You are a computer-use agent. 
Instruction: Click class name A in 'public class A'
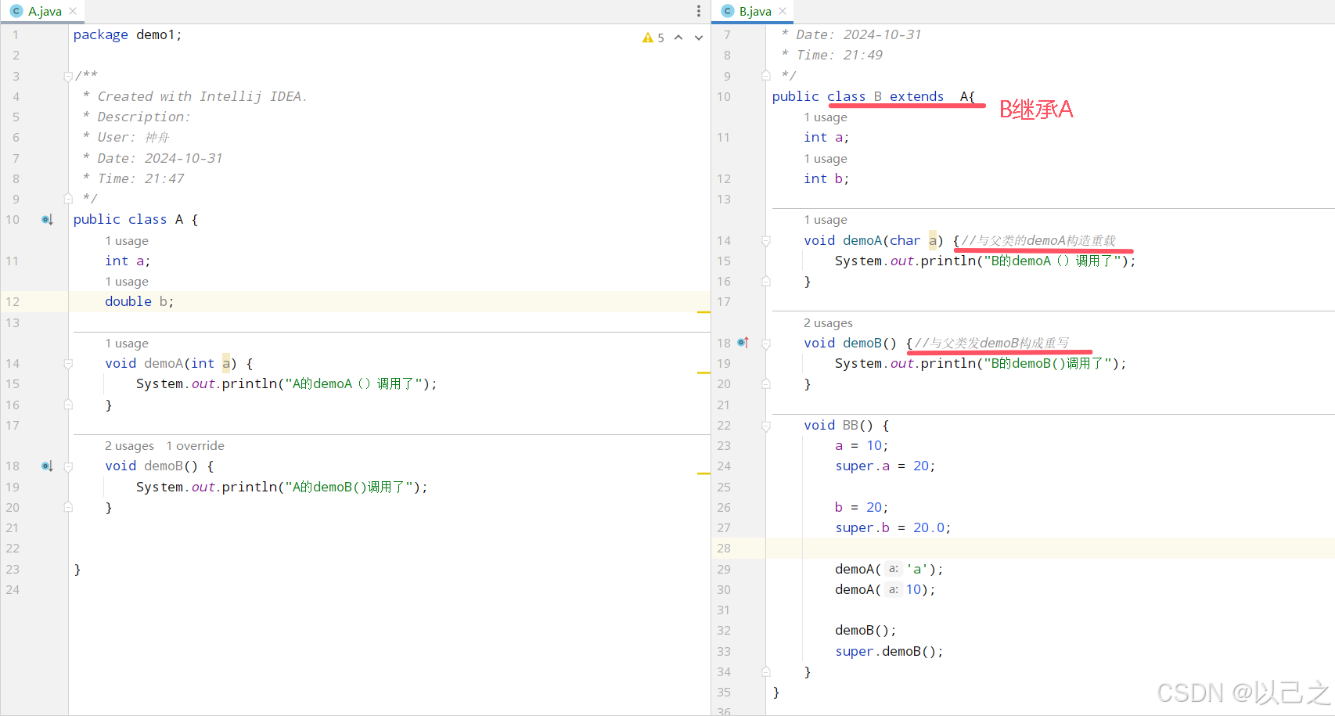click(179, 220)
